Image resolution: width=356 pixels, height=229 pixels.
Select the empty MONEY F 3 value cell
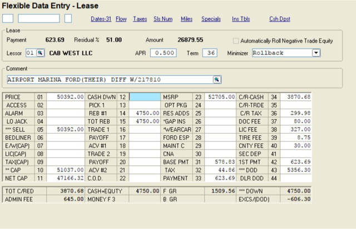click(x=145, y=200)
